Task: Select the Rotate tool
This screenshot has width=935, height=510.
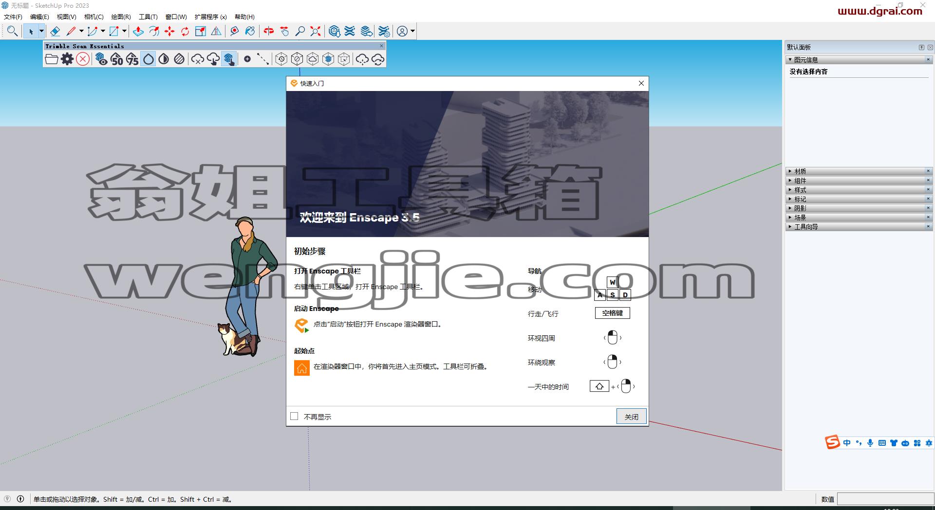Action: [185, 31]
